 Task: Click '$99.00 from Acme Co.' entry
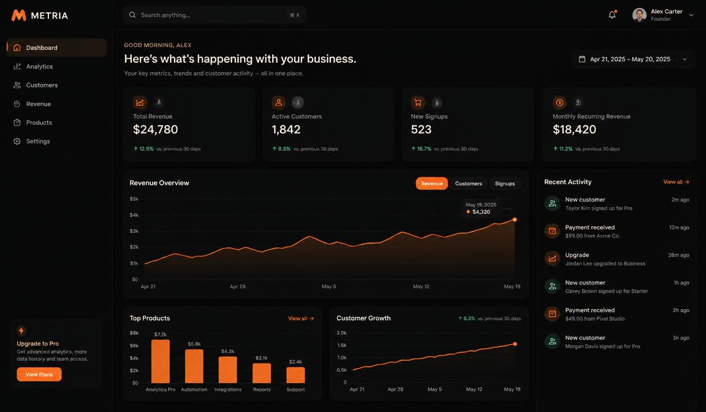coord(592,236)
